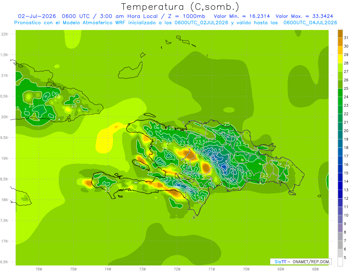Viewport: 354px width, 273px height.
Task: Click the legend swatch between 25 and 26
Action: pyautogui.click(x=340, y=84)
